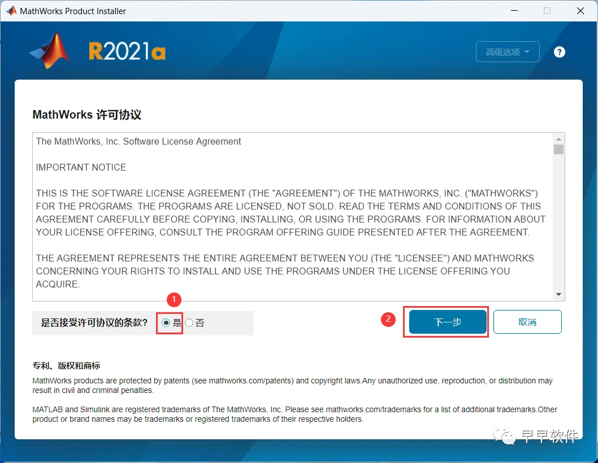This screenshot has height=463, width=598.
Task: Click the R2021a release label
Action: point(127,51)
